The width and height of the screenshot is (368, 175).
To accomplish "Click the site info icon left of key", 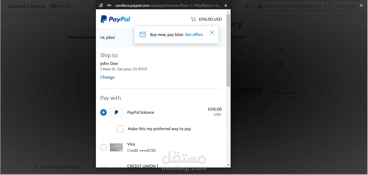I will click(x=101, y=5).
